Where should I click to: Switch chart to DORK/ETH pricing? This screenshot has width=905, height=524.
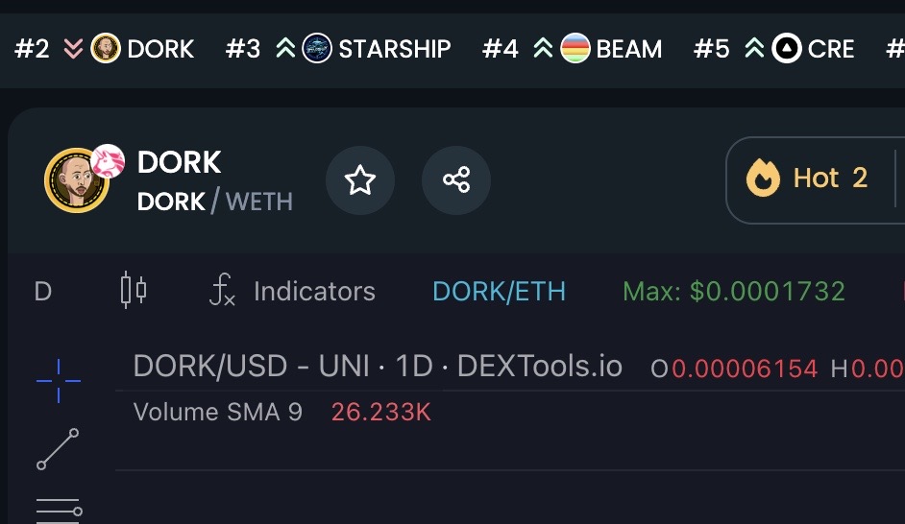[x=499, y=292]
